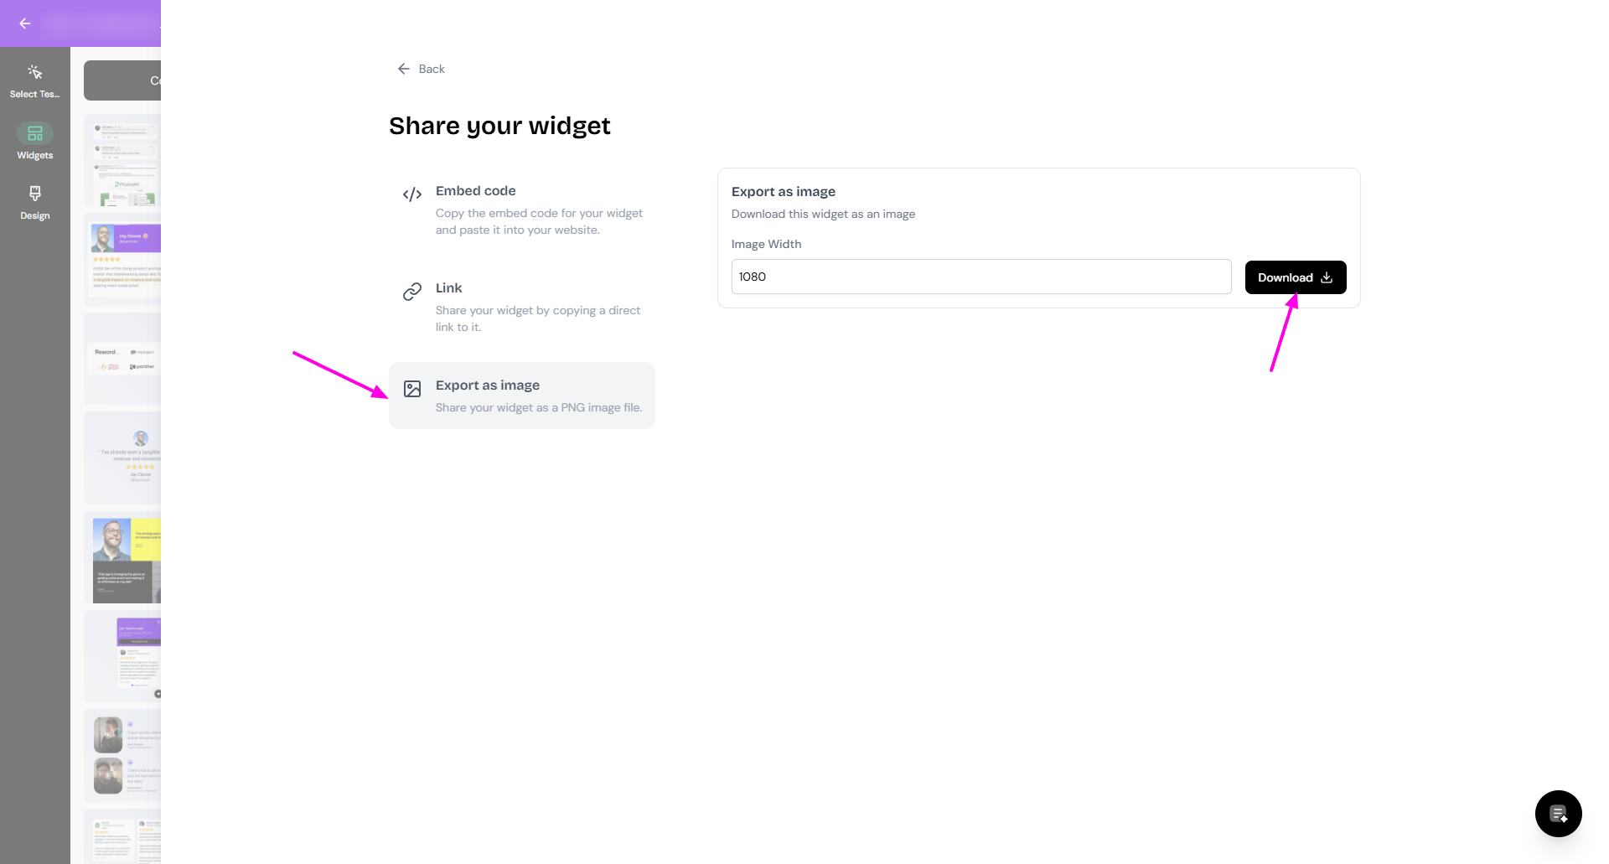Screen dimensions: 1609x864
Task: Select the first testimonial widget thumbnail
Action: pos(123,161)
